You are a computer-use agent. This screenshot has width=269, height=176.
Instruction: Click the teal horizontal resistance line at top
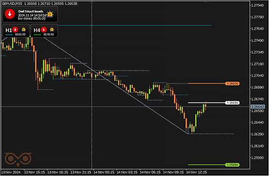pos(134,25)
